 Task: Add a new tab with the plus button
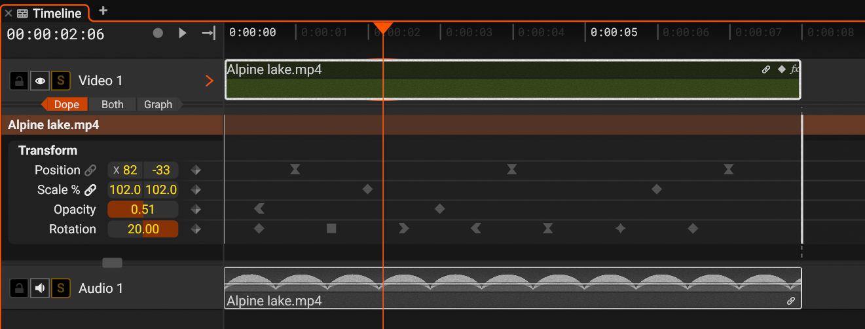(x=103, y=11)
